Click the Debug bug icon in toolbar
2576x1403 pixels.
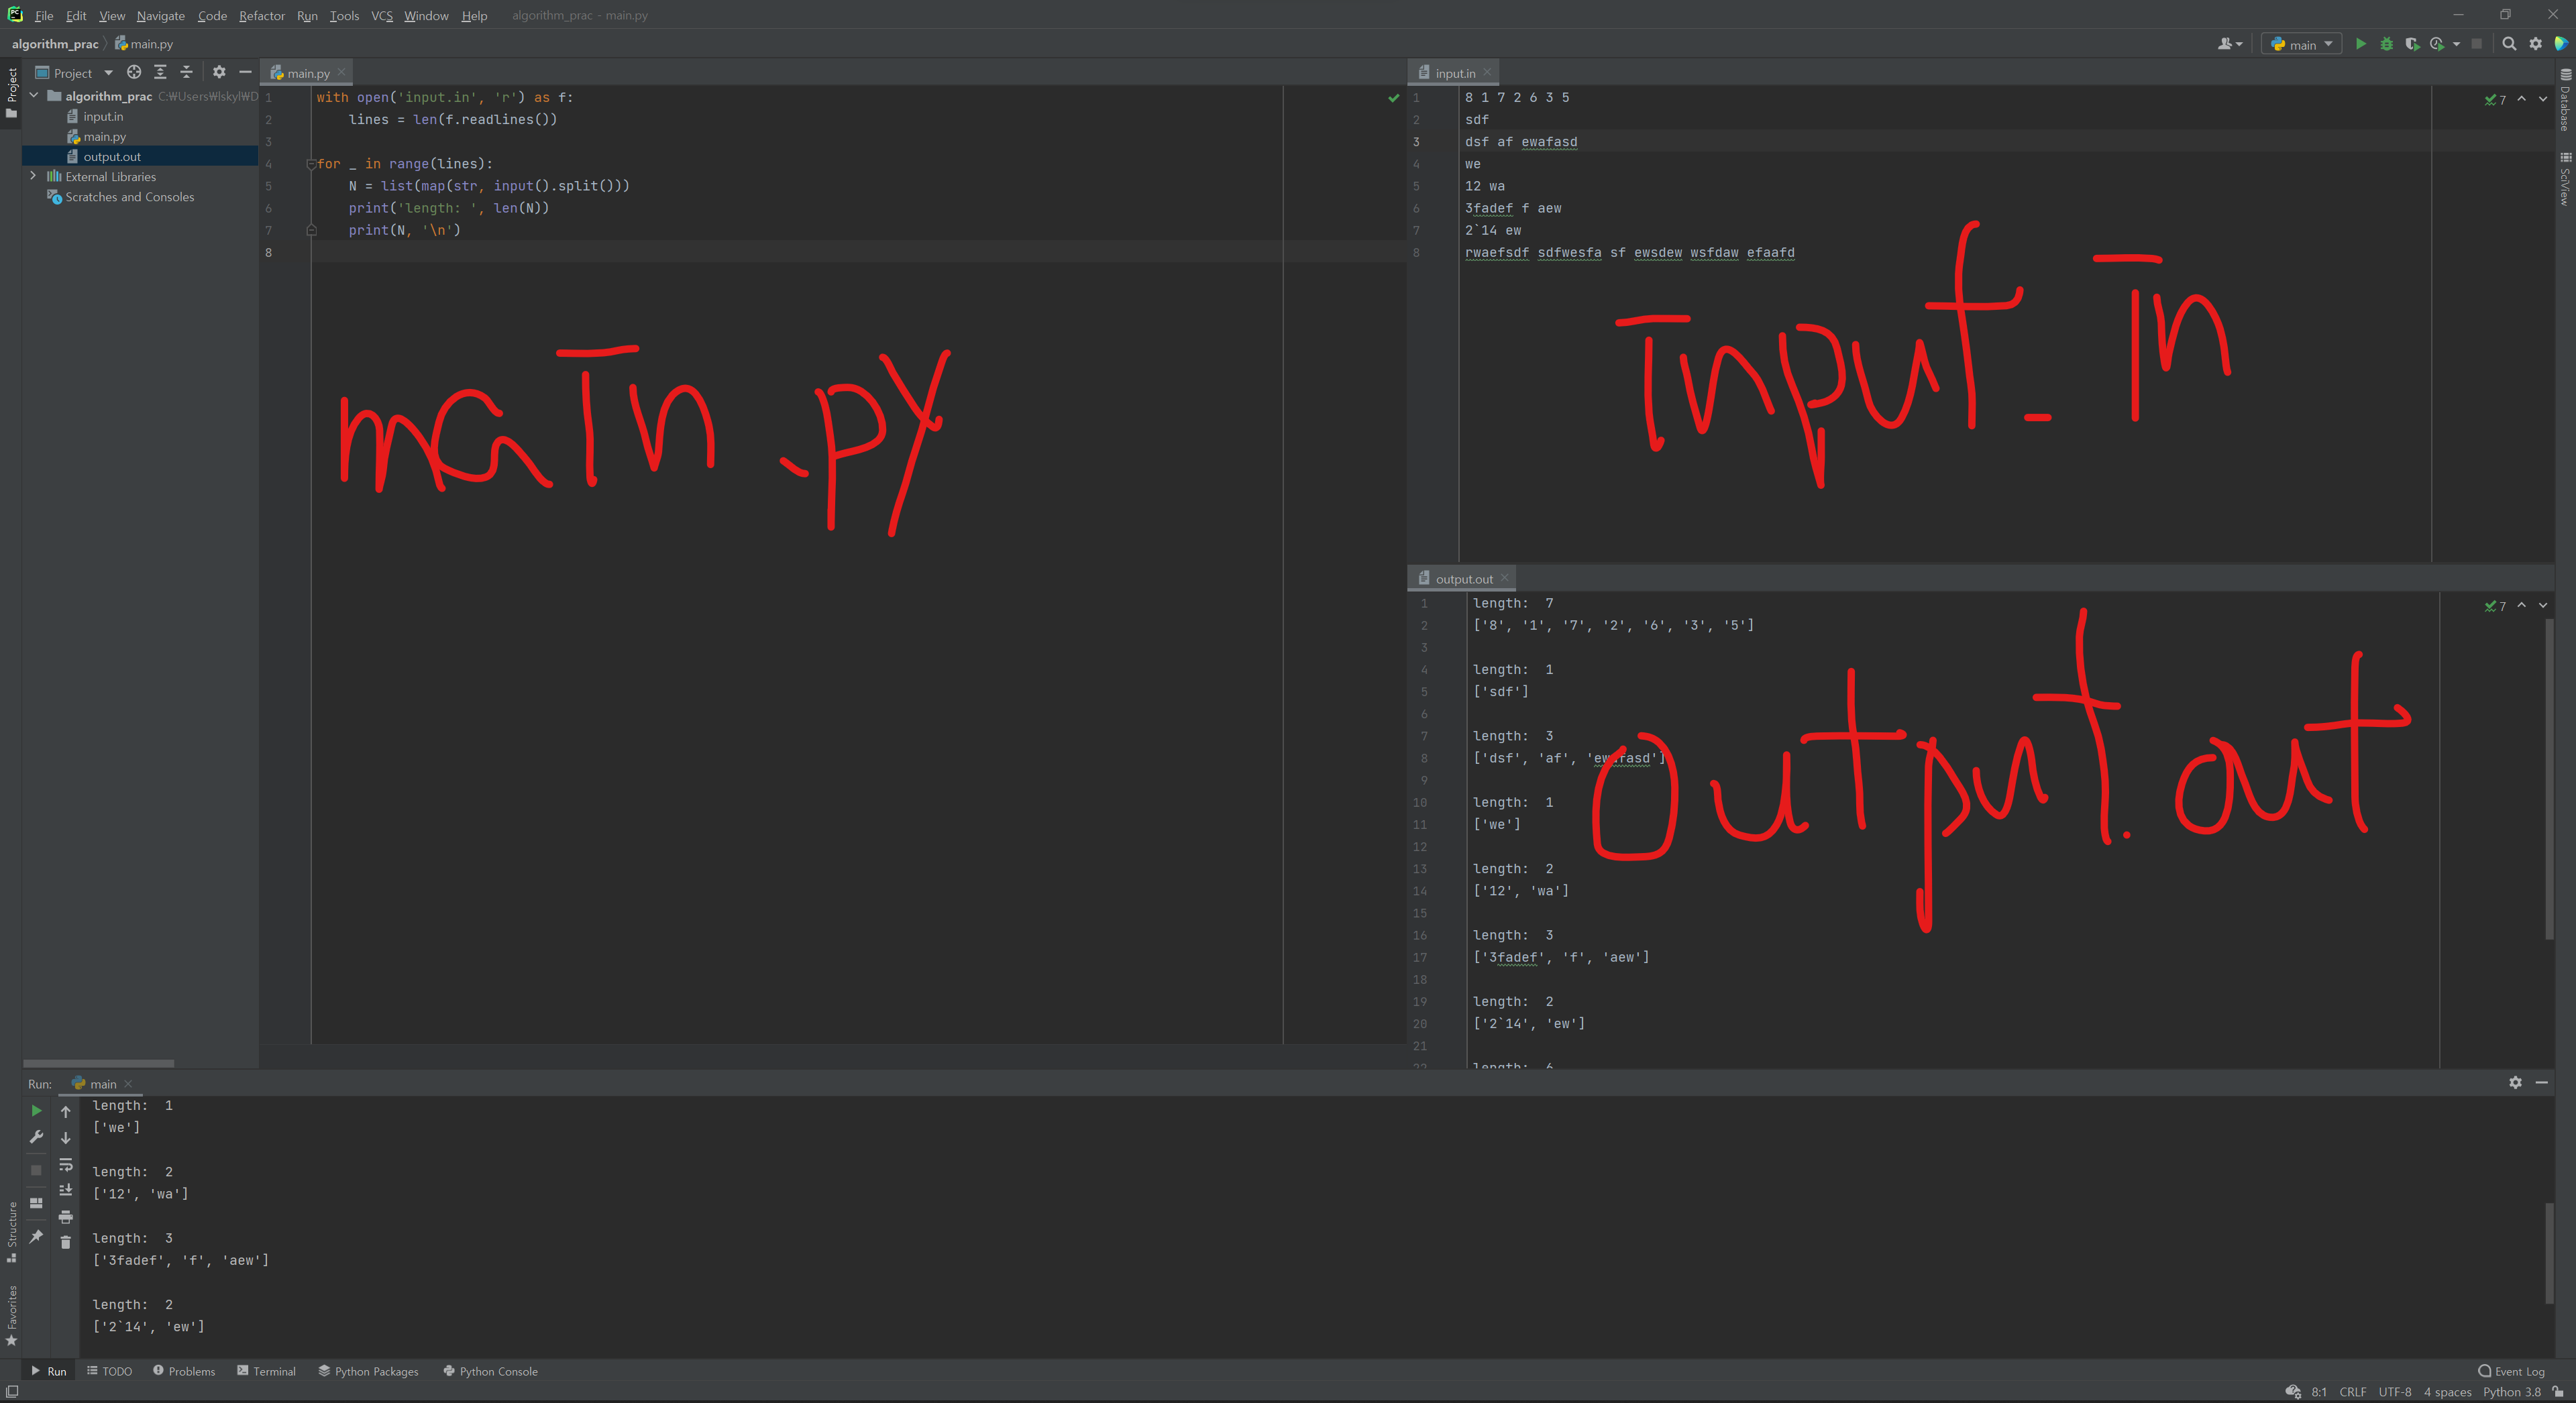click(2386, 44)
